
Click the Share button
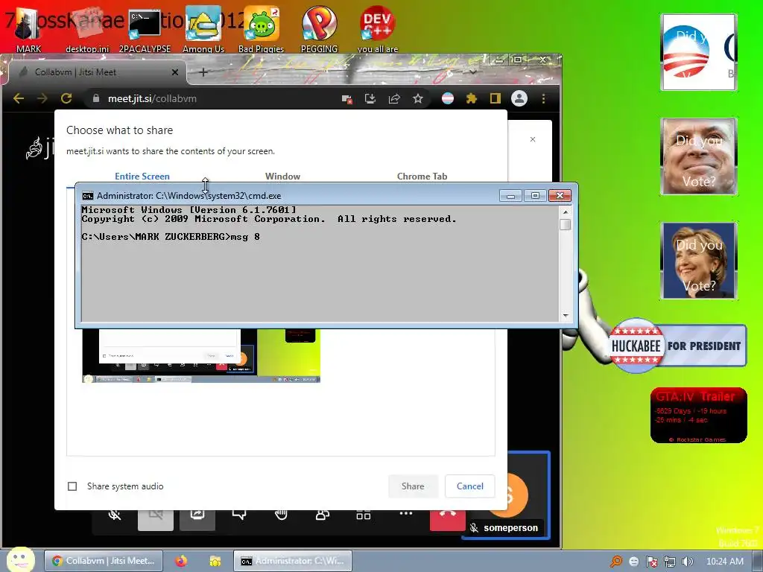[413, 486]
